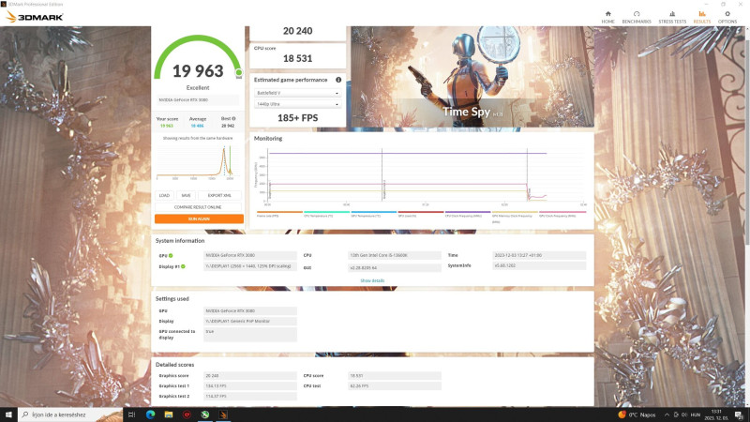Open the Stress Tests section

(672, 17)
